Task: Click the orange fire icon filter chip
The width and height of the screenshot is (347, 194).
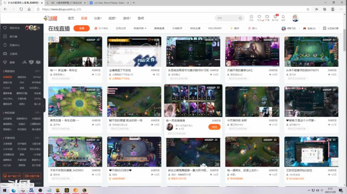Action: point(101,28)
